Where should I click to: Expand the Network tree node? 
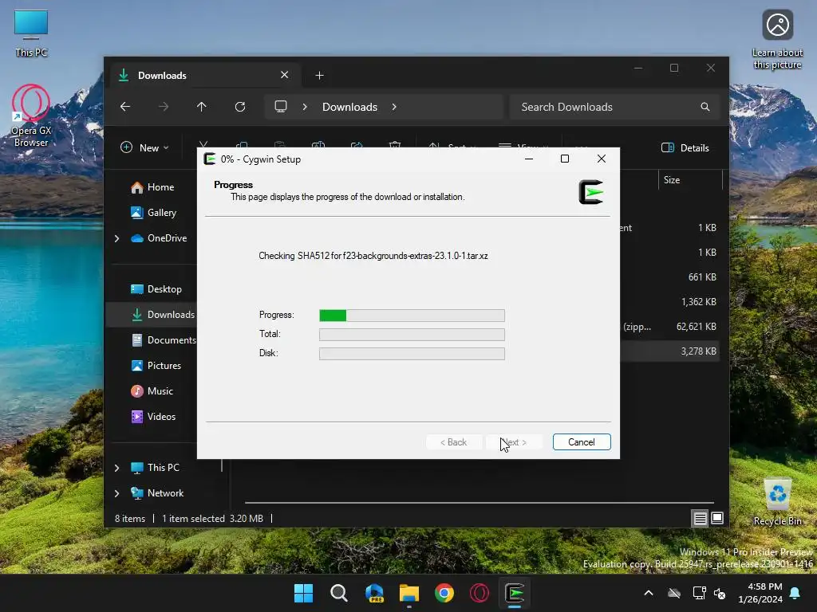116,493
